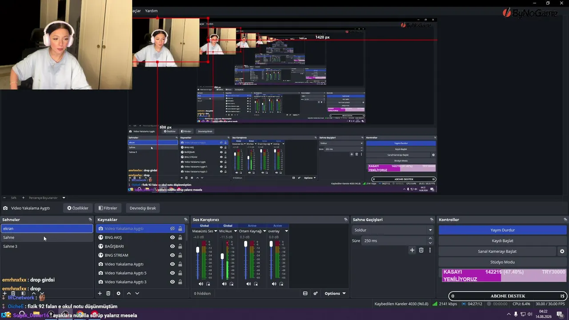Pop out the Kontroller dock

click(x=565, y=220)
